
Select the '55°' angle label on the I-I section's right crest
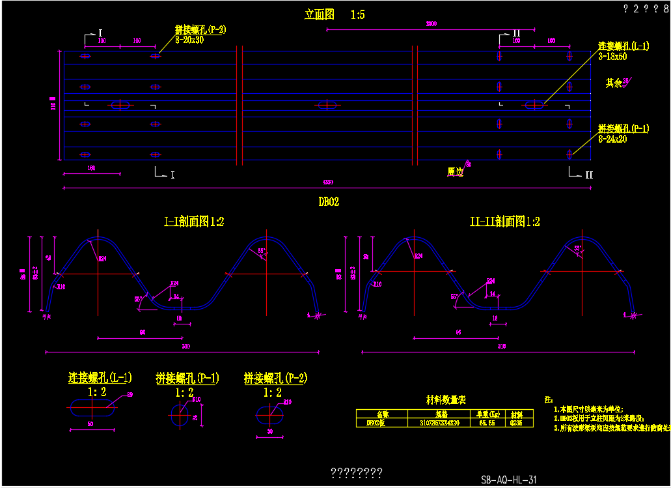pyautogui.click(x=262, y=251)
